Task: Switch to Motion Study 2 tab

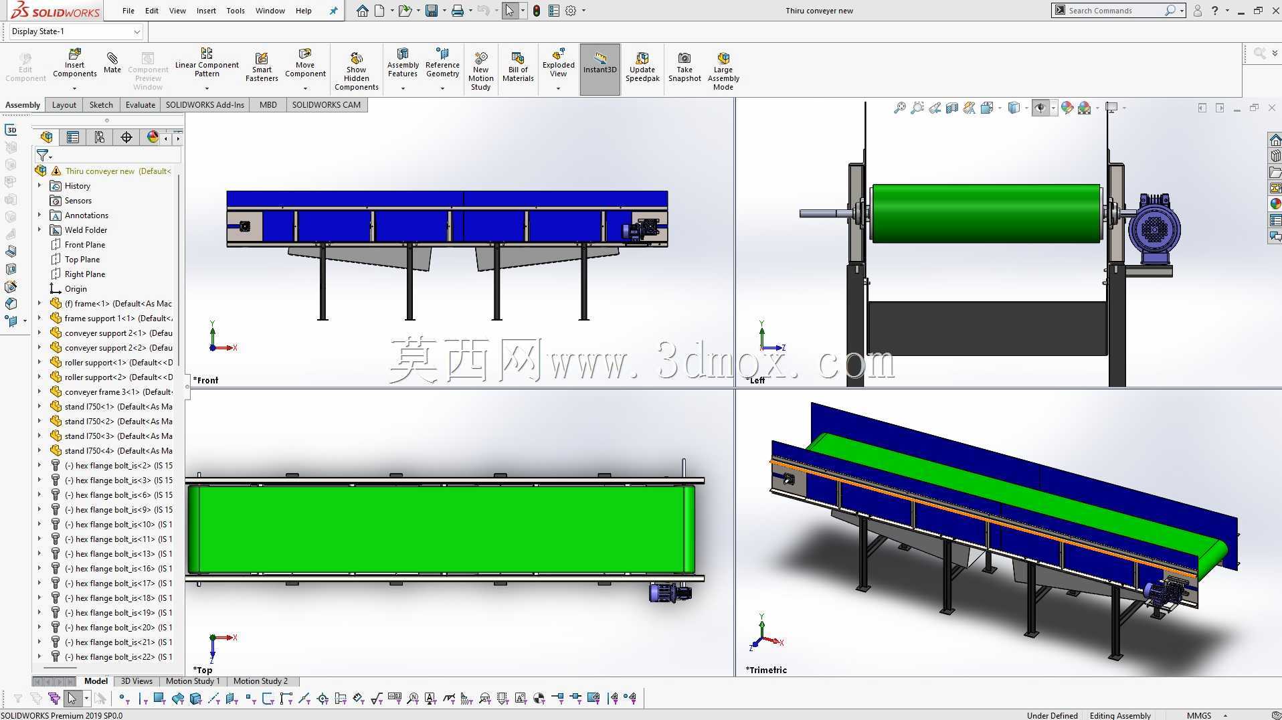Action: pos(260,681)
